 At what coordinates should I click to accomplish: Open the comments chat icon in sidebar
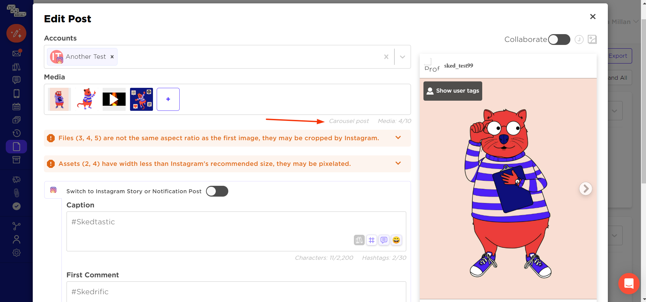(x=16, y=80)
